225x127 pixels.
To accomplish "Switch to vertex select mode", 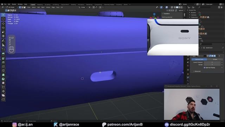I will pos(20,7).
